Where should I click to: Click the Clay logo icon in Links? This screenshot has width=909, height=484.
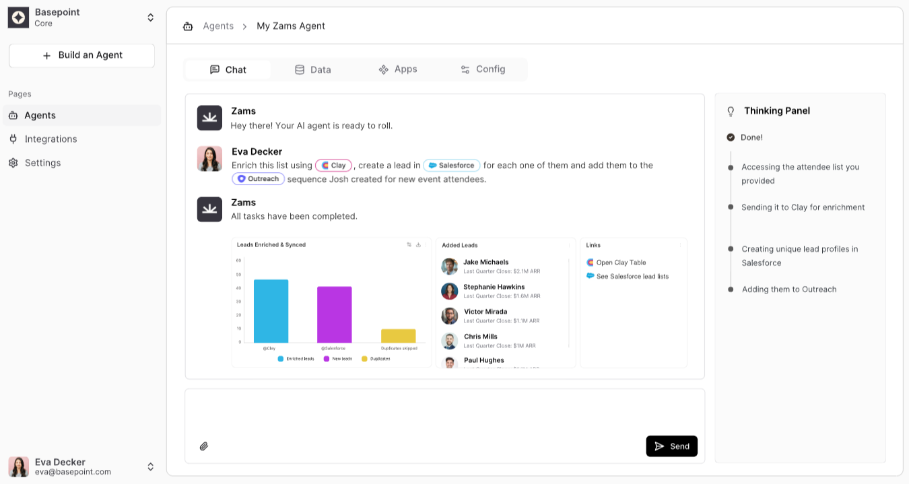(590, 263)
